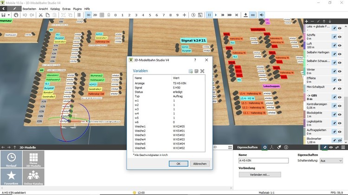This screenshot has height=195, width=348.
Task: Open the Katalog menu
Action: (x=55, y=8)
